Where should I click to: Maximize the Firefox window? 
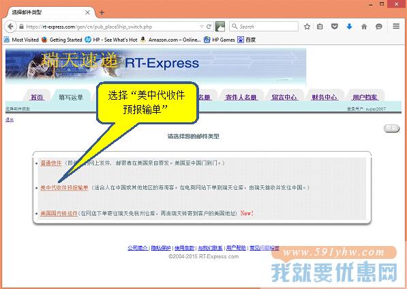382,3
